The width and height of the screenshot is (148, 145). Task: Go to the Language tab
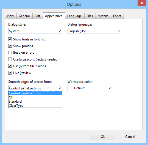(74, 16)
